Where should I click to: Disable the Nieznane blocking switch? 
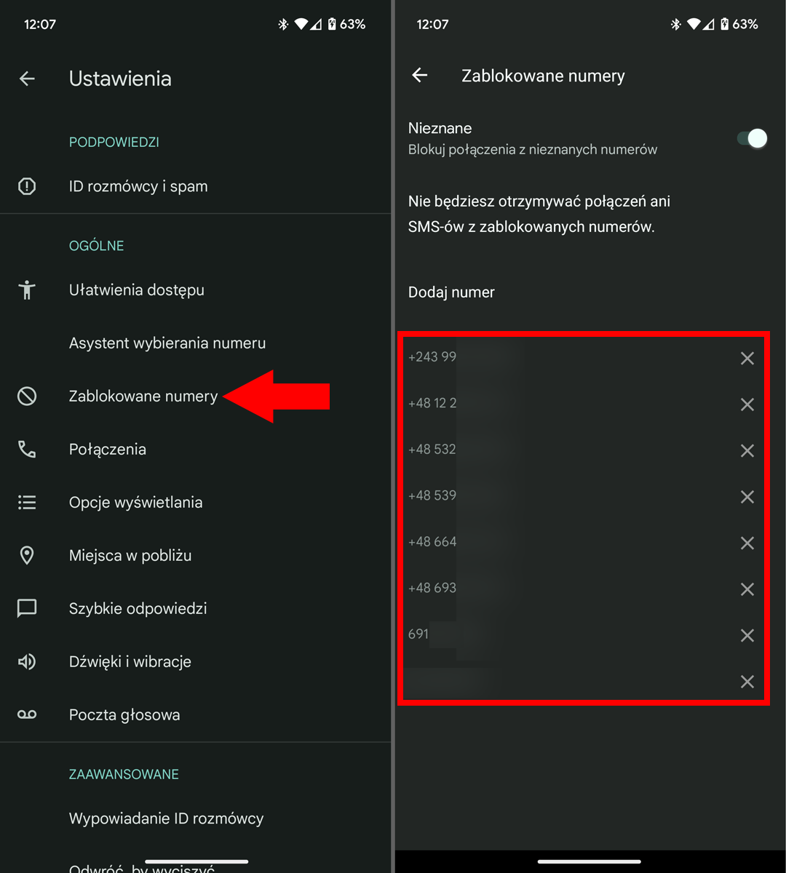(752, 138)
